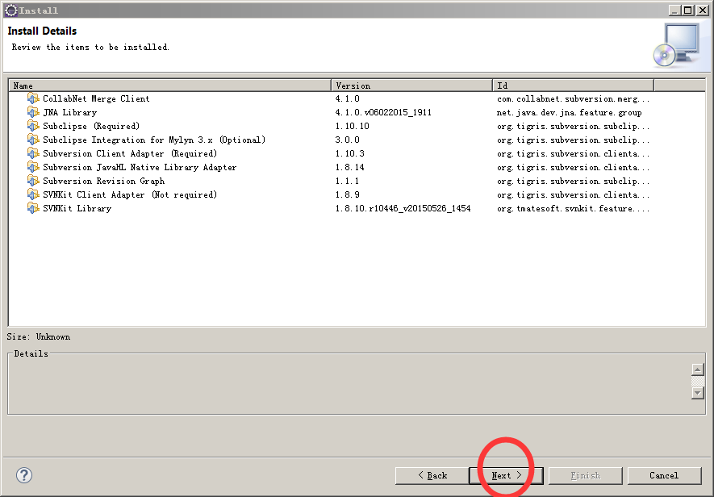Go to the Next wizard page
The height and width of the screenshot is (497, 714).
(506, 475)
